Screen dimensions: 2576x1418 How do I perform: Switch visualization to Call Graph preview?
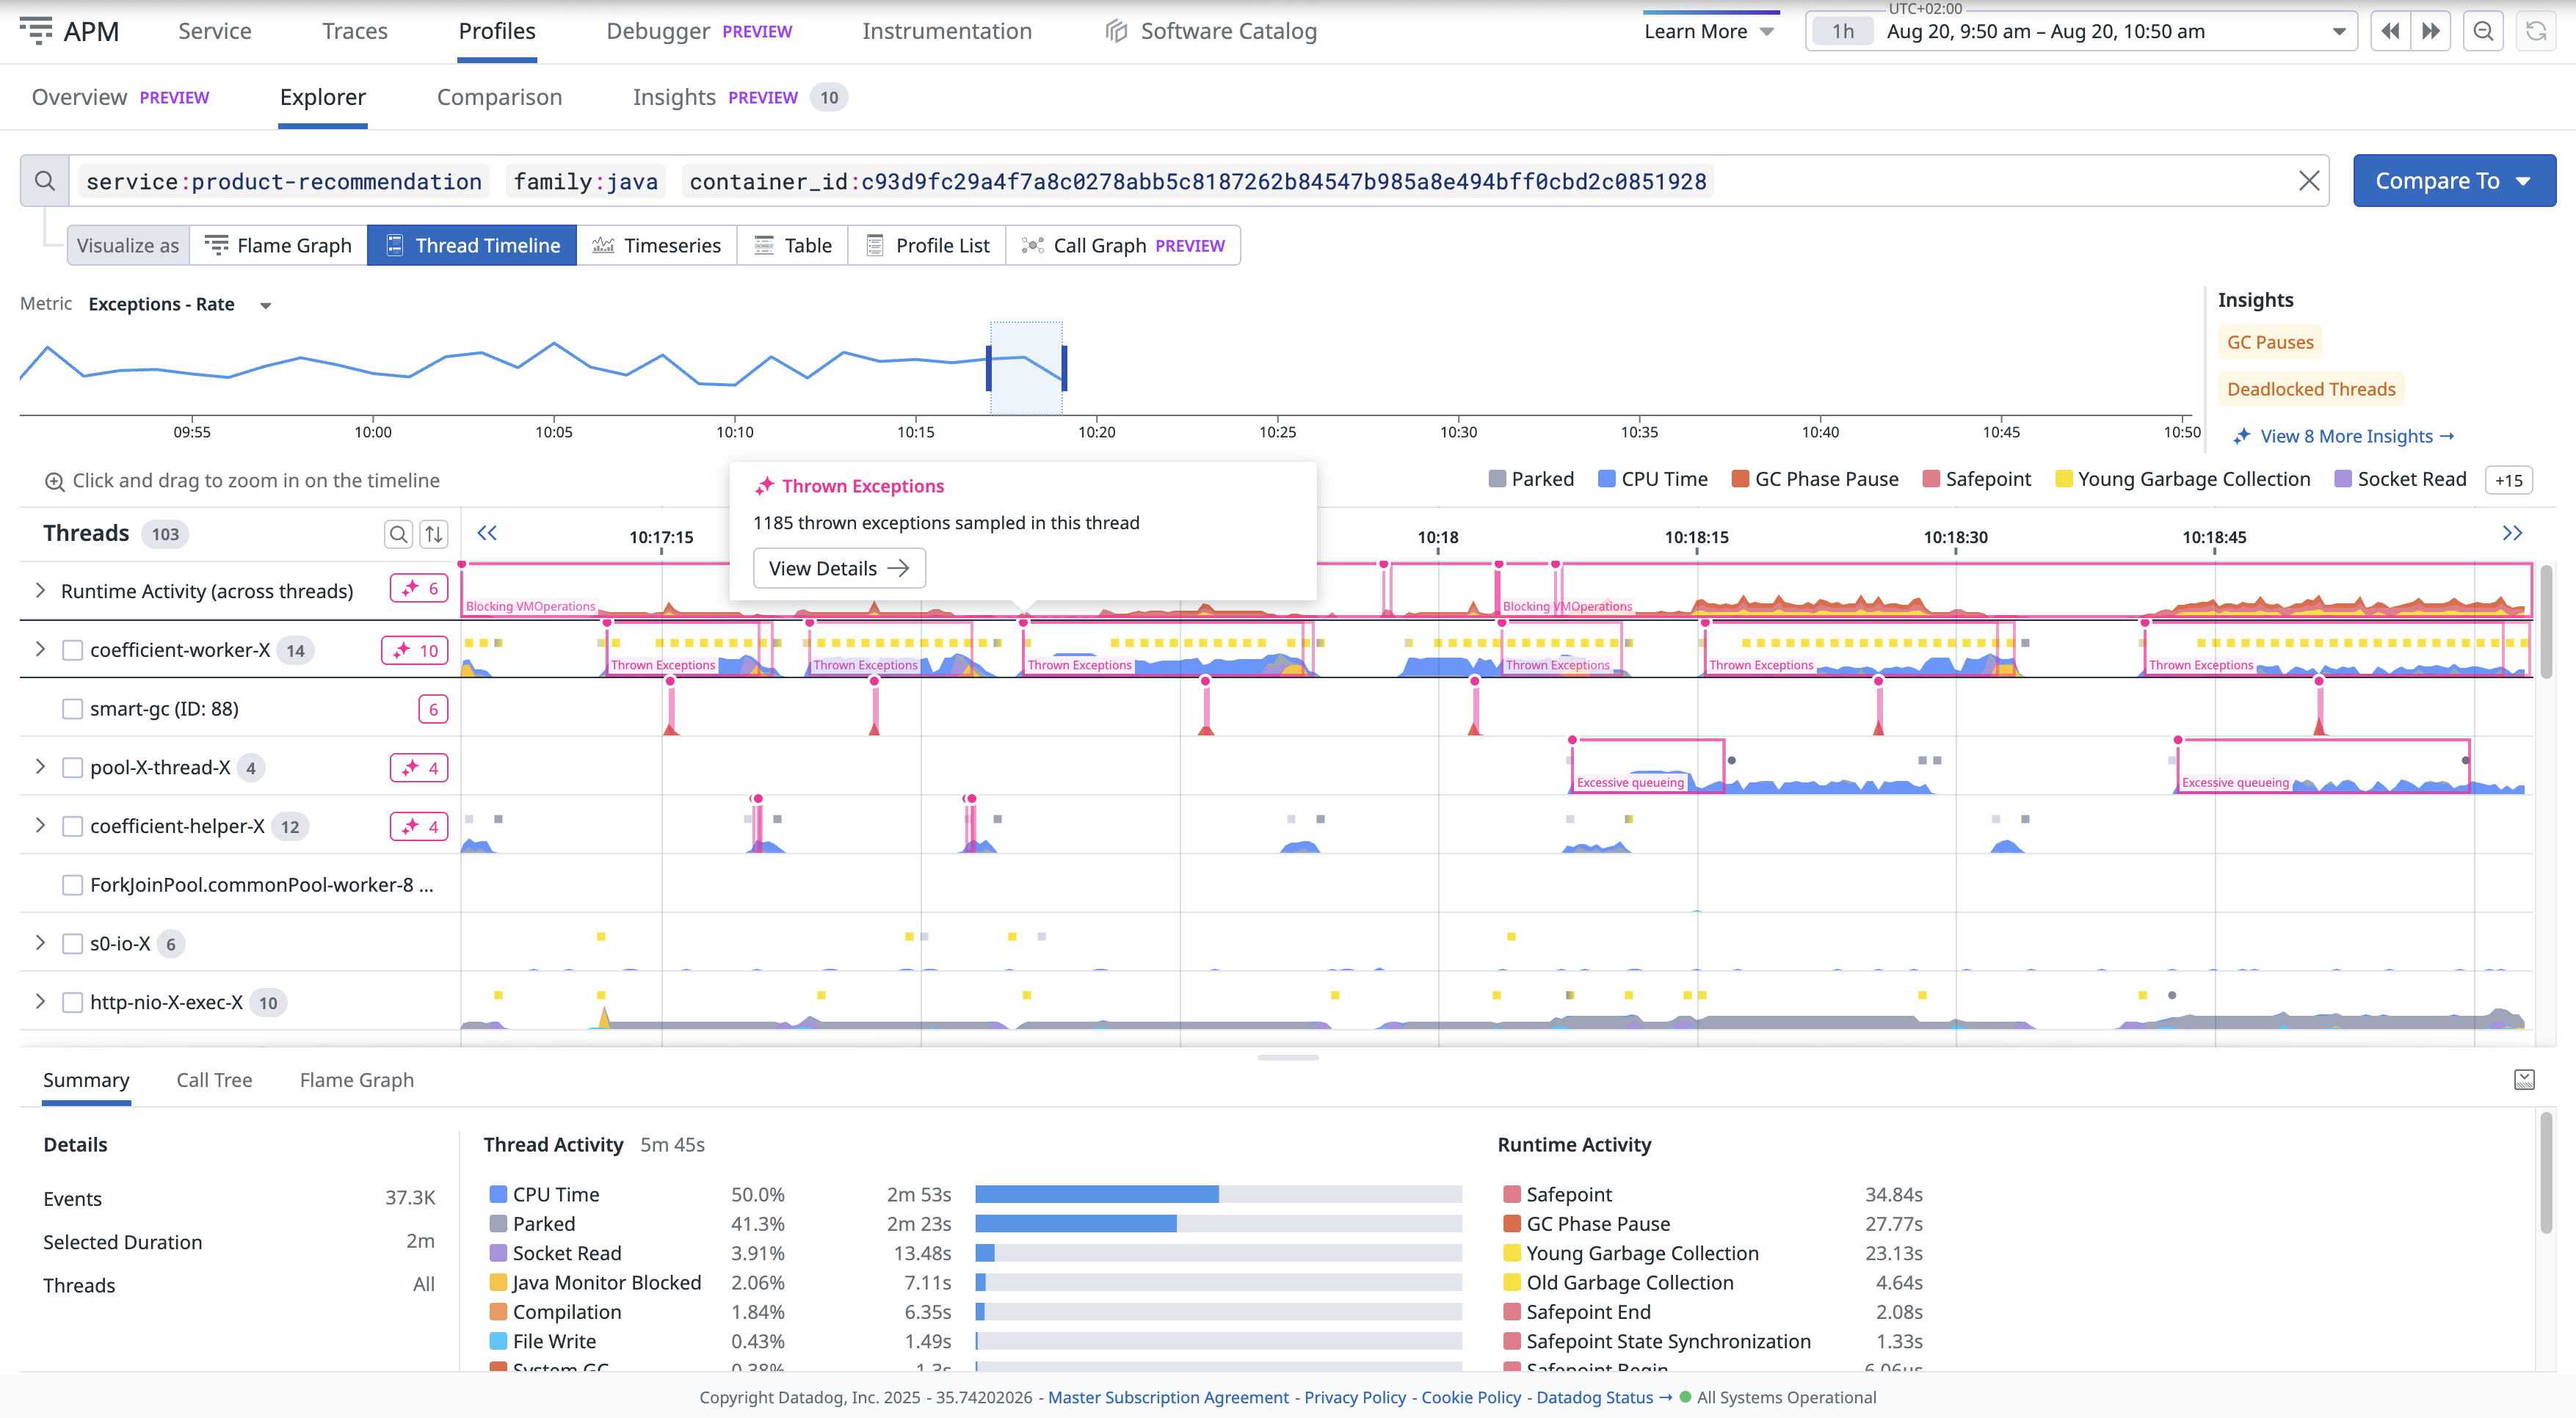pos(1123,245)
